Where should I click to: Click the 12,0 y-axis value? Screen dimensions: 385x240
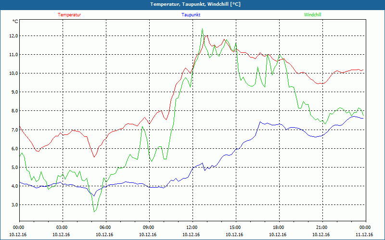coord(14,36)
